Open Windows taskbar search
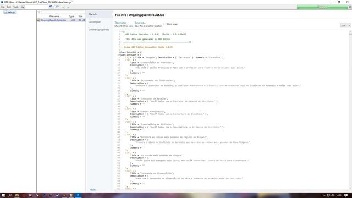The height and width of the screenshot is (198, 352). (x=10, y=195)
